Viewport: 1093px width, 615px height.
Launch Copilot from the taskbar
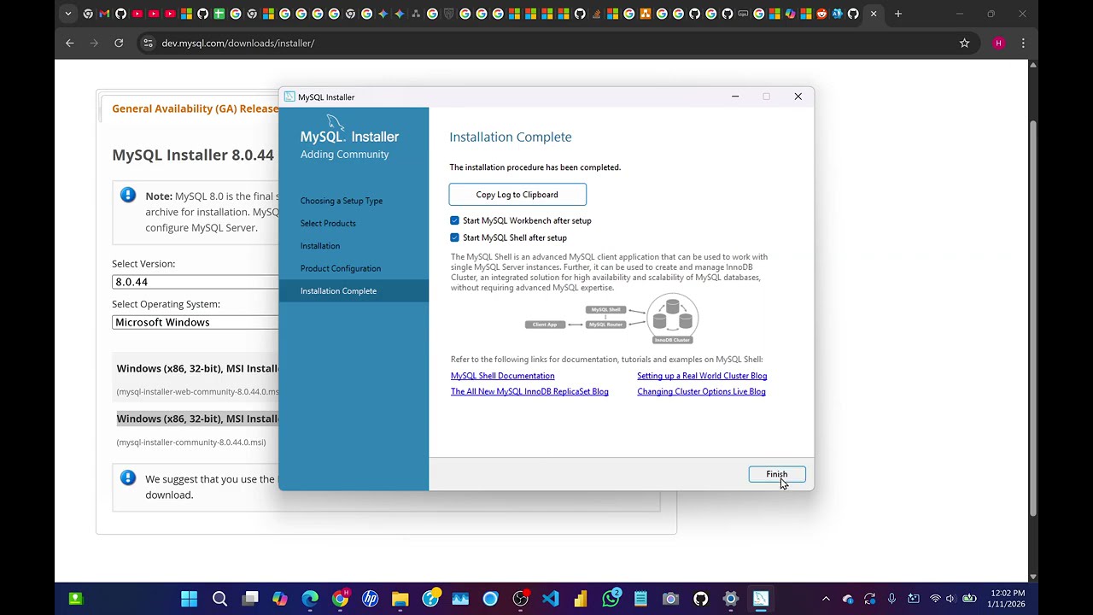click(x=280, y=599)
